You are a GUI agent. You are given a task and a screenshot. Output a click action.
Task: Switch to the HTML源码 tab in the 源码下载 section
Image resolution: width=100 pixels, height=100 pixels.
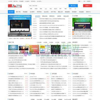tap(39, 42)
